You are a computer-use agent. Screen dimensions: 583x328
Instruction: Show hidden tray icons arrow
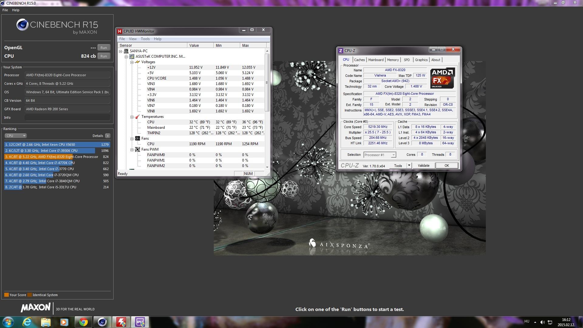tap(535, 322)
